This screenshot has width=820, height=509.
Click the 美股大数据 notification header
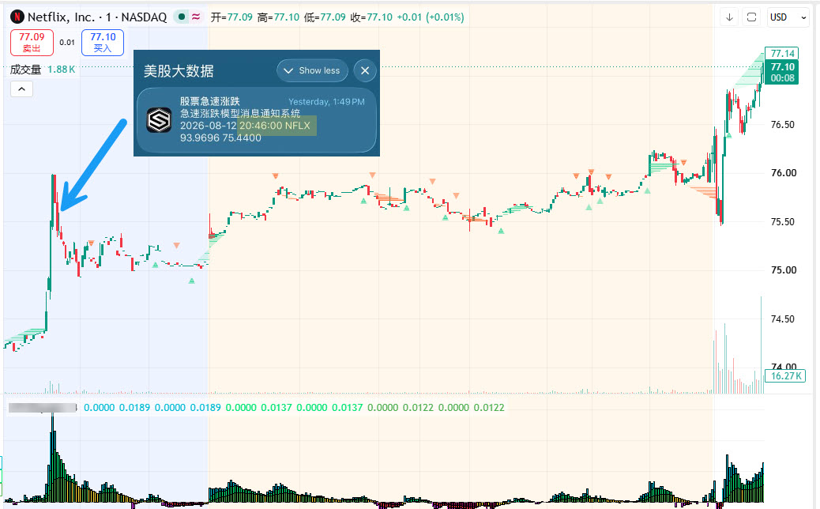[179, 70]
